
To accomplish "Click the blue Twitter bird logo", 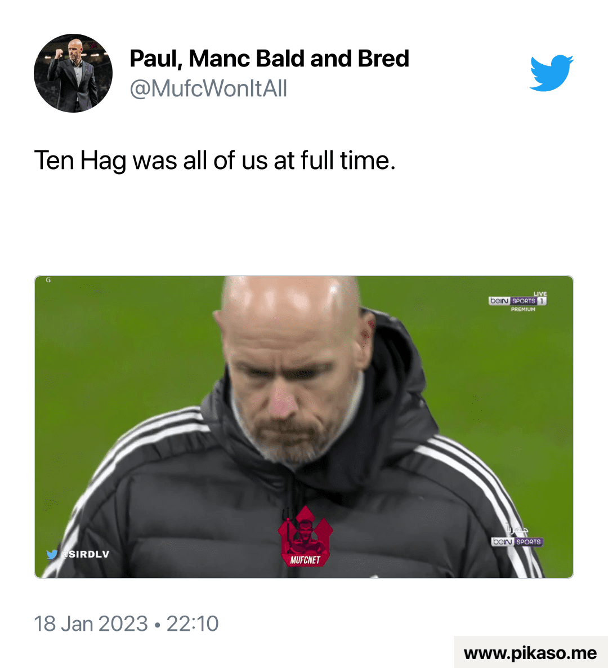I will coord(551,73).
